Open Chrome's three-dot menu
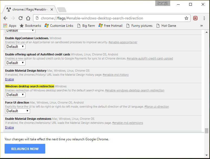Screen dimensions: 210x159 204,18
